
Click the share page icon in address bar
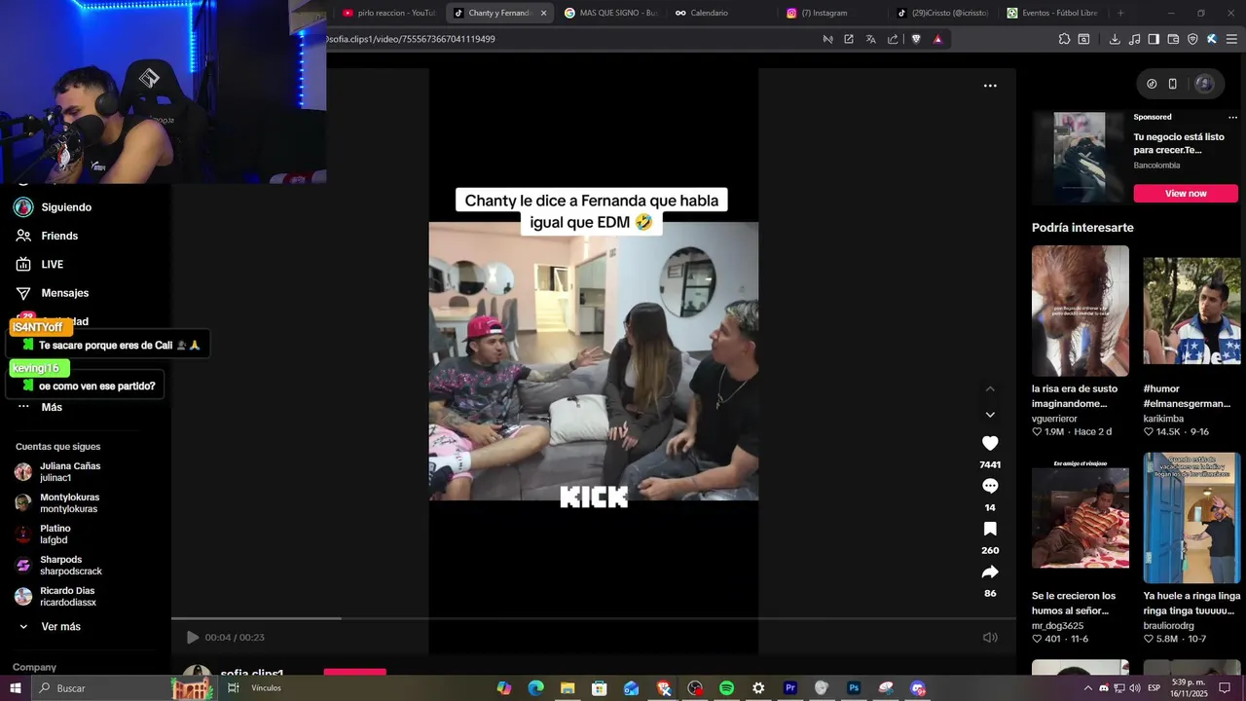pos(893,39)
